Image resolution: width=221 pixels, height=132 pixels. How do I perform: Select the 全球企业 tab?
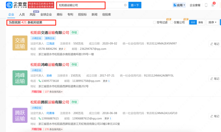tap(46, 14)
